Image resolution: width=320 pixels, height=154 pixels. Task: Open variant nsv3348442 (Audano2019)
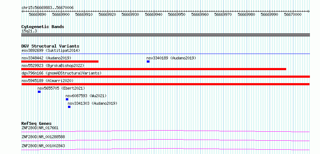click(46, 58)
